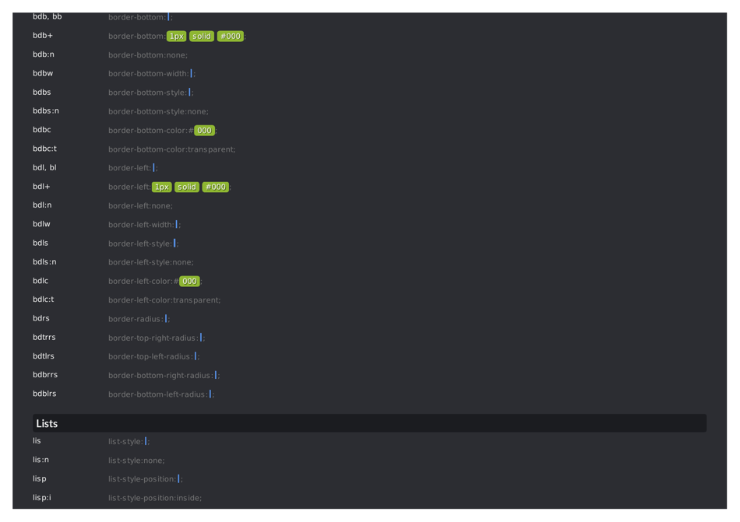
Task: Click the "000" swatch in border-bottom-color row
Action: pos(204,130)
